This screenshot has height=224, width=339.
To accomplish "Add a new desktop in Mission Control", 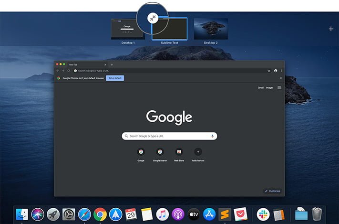I will tap(331, 29).
